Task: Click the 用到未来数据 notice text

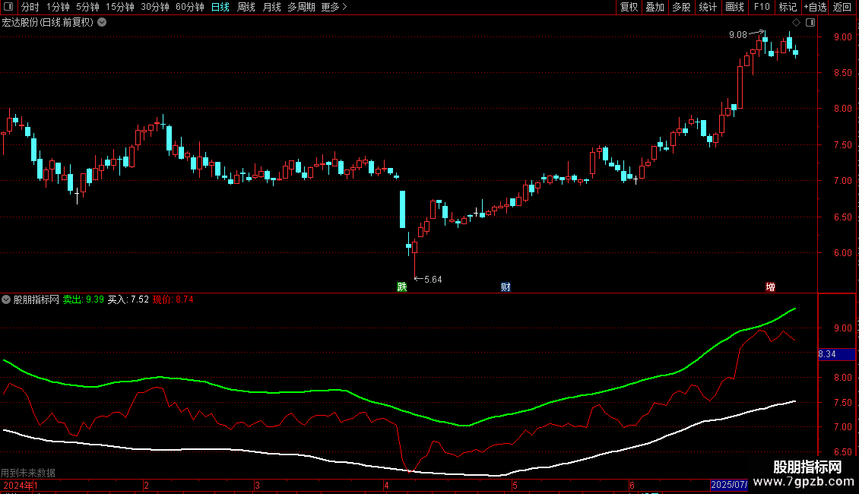Action: tap(28, 473)
